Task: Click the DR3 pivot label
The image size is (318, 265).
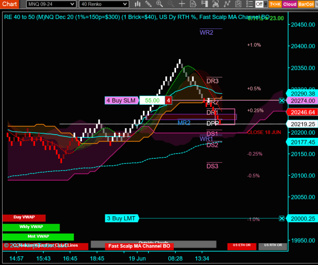Action: point(212,81)
